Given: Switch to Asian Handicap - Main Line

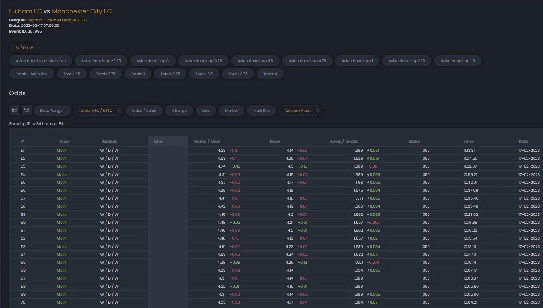Looking at the screenshot, I should 41,61.
